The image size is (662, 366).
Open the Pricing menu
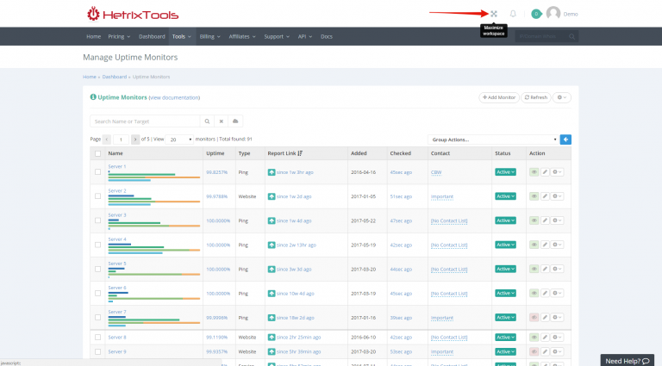[x=119, y=37]
